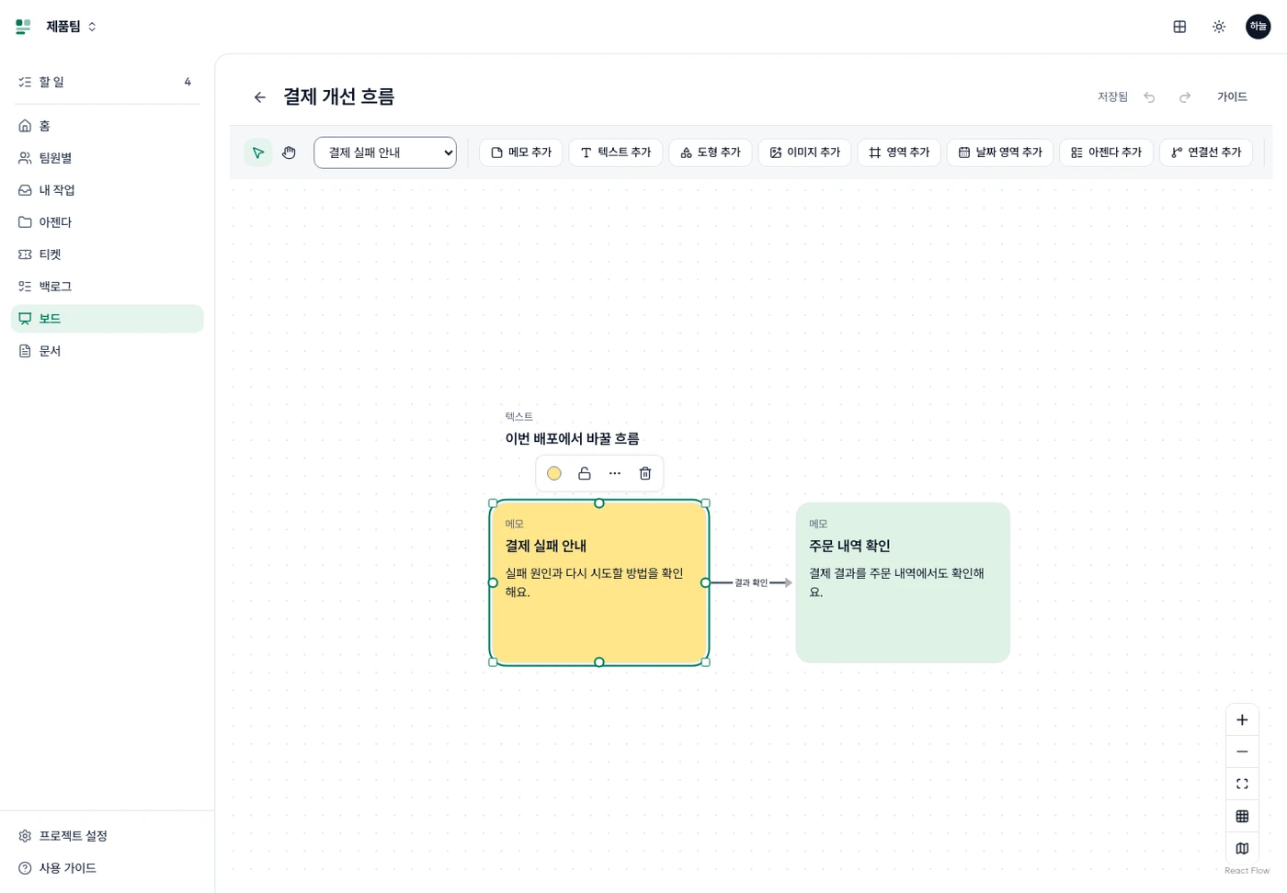Open the layout grid icon in the header
The width and height of the screenshot is (1287, 893).
point(1179,27)
